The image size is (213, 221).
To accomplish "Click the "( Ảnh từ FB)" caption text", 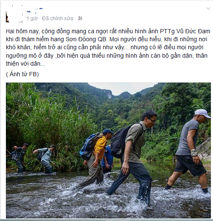I will (22, 74).
